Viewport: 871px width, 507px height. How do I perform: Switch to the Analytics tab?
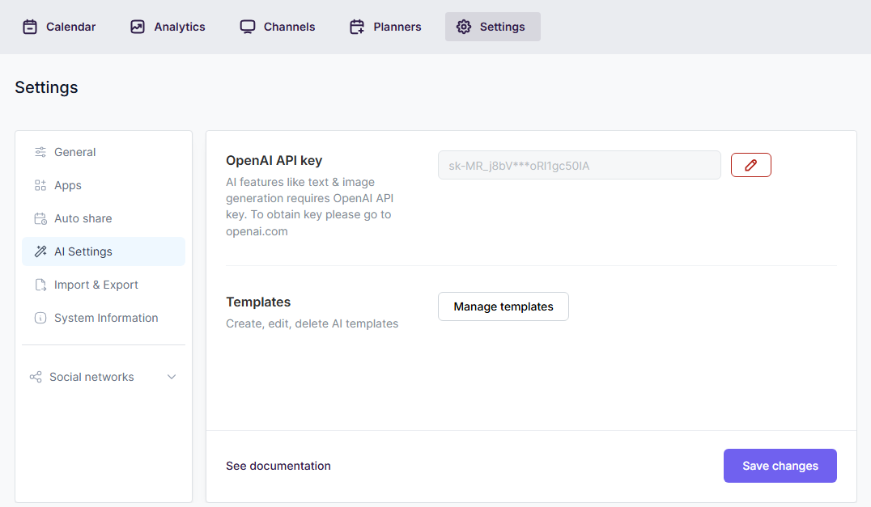click(168, 27)
